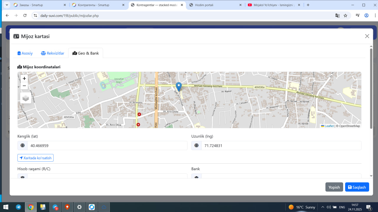Save the customer card with Saqlash
The width and height of the screenshot is (378, 212).
[357, 187]
